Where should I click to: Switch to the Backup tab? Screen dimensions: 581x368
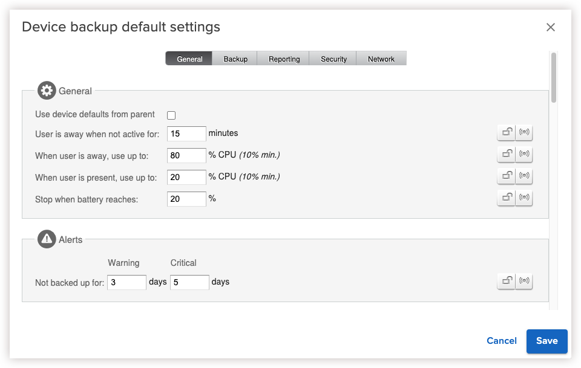coord(235,58)
